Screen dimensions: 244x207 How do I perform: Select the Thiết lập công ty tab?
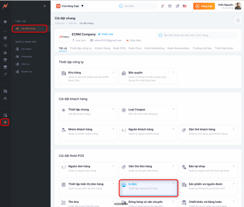[81, 48]
